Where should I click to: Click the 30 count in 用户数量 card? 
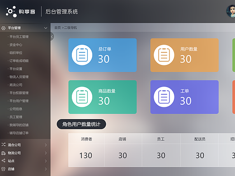tap(186, 59)
